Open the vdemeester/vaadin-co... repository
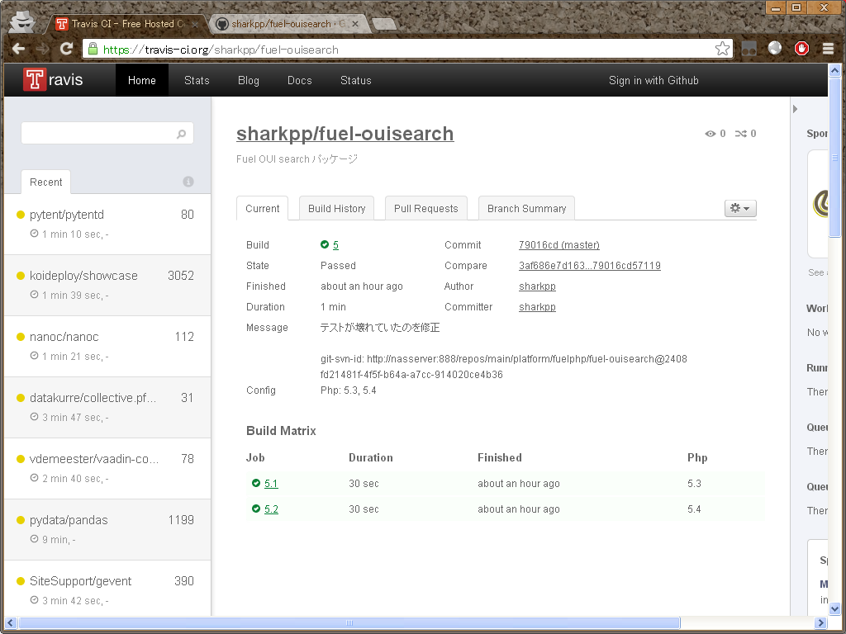The image size is (846, 634). coord(94,459)
